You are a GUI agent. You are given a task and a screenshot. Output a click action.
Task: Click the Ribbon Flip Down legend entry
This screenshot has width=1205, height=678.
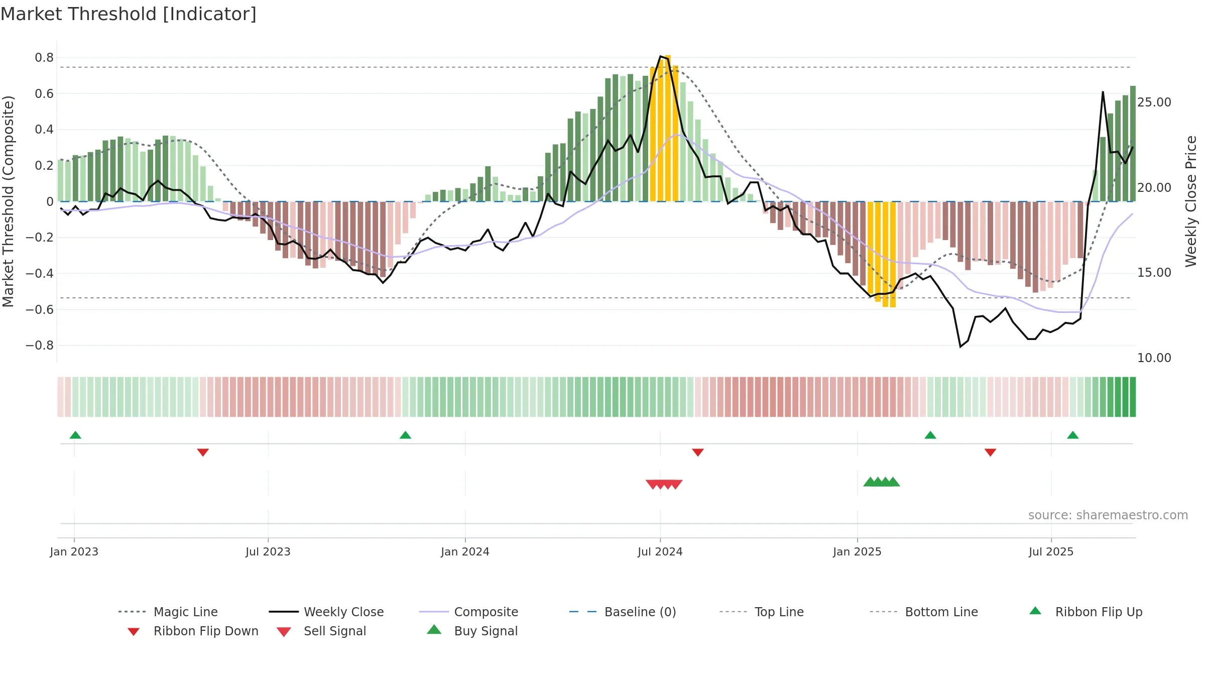coord(193,631)
